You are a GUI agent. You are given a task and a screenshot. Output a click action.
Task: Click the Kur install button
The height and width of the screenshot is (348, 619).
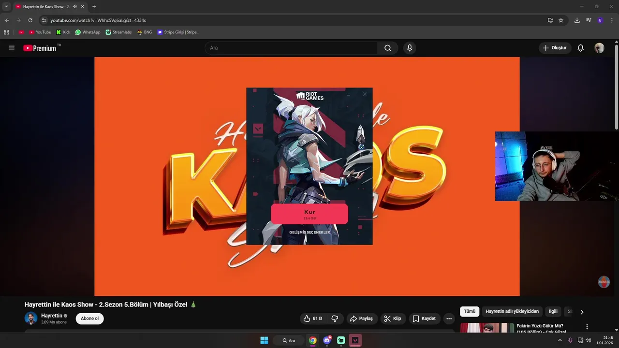coord(309,214)
